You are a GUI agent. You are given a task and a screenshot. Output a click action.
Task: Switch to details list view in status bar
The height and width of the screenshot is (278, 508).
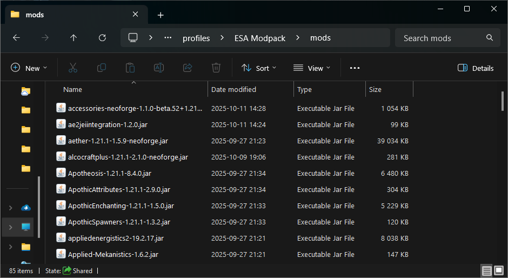487,270
